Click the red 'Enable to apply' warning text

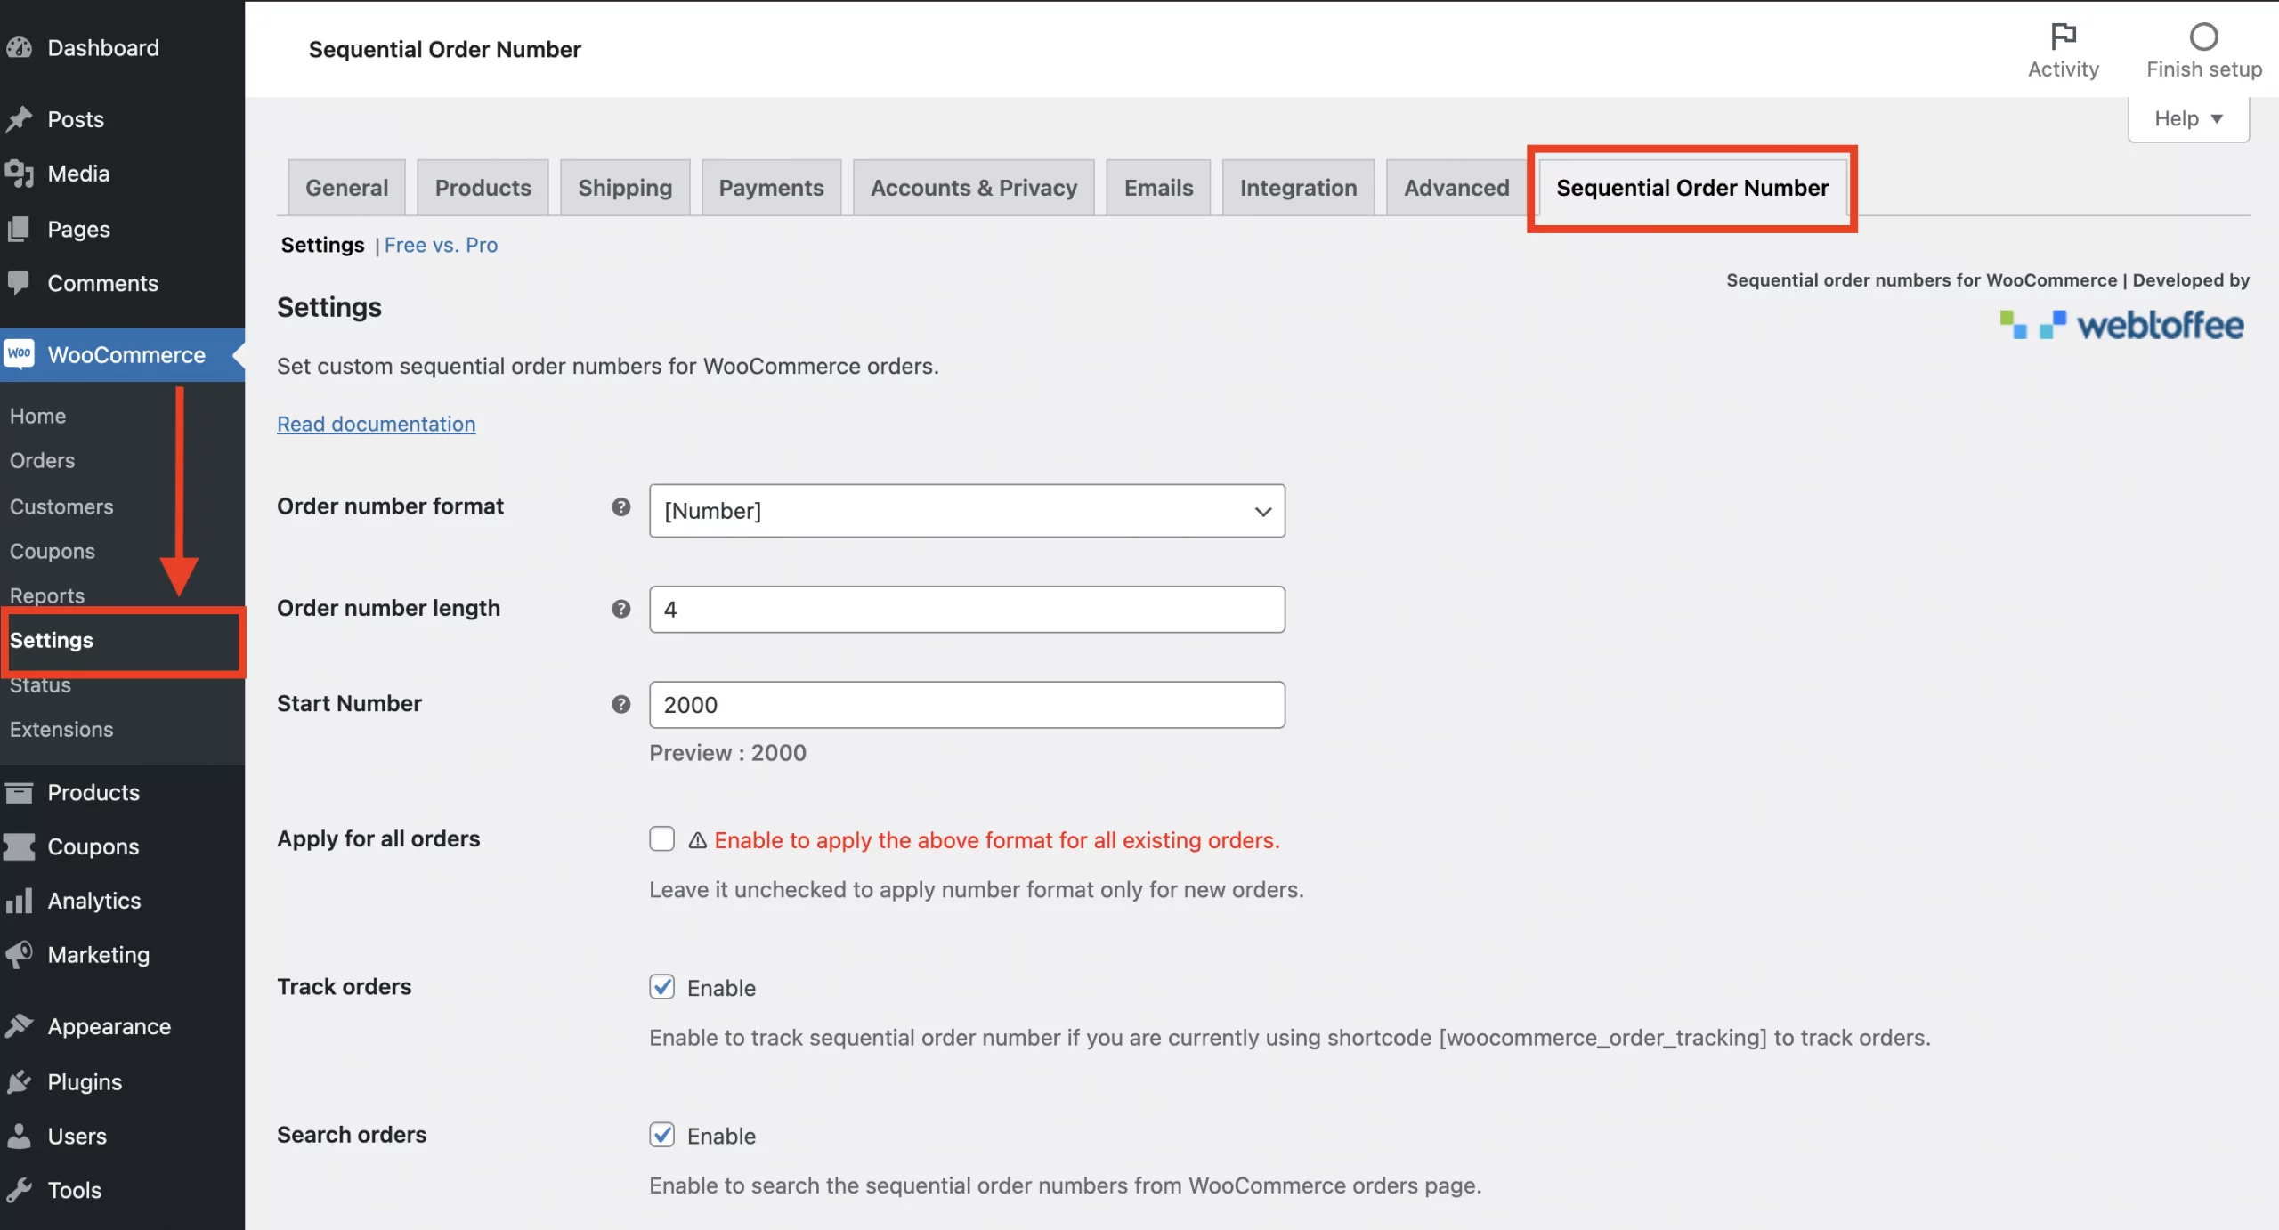point(996,840)
